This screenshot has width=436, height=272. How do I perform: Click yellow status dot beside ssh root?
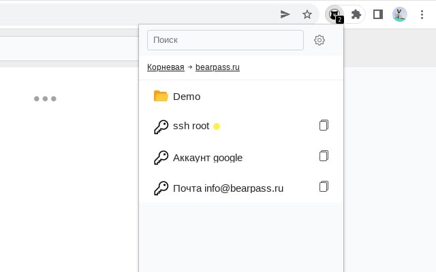[x=217, y=126]
